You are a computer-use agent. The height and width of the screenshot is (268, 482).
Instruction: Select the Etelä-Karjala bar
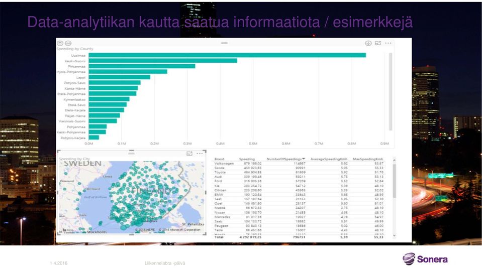[107, 110]
